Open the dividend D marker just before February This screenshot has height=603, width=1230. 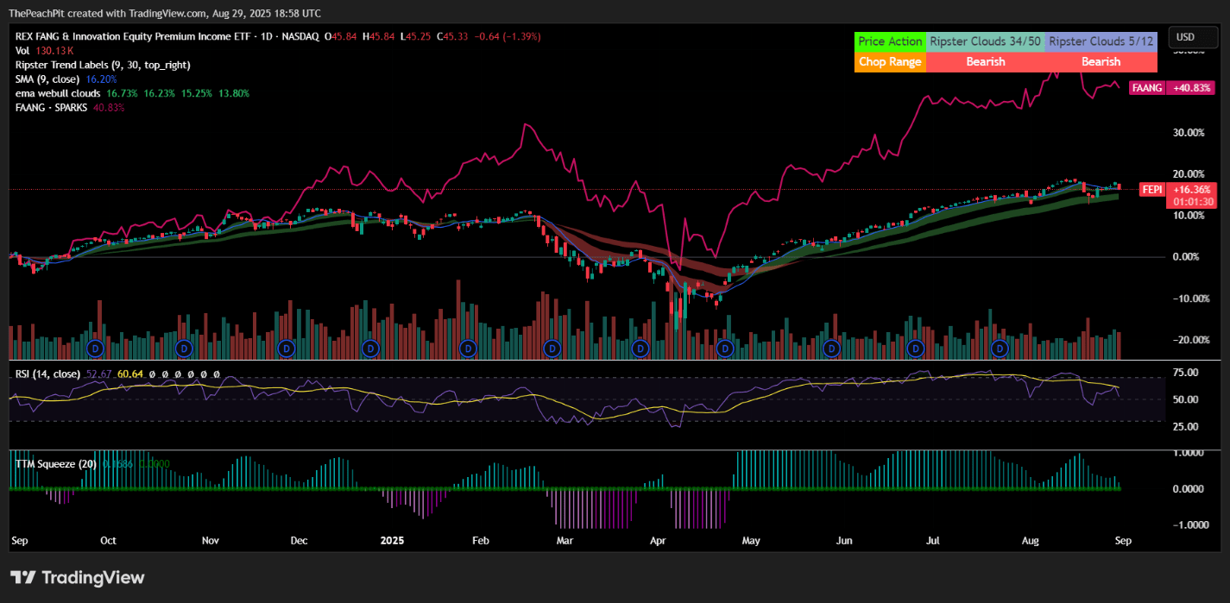click(x=468, y=349)
